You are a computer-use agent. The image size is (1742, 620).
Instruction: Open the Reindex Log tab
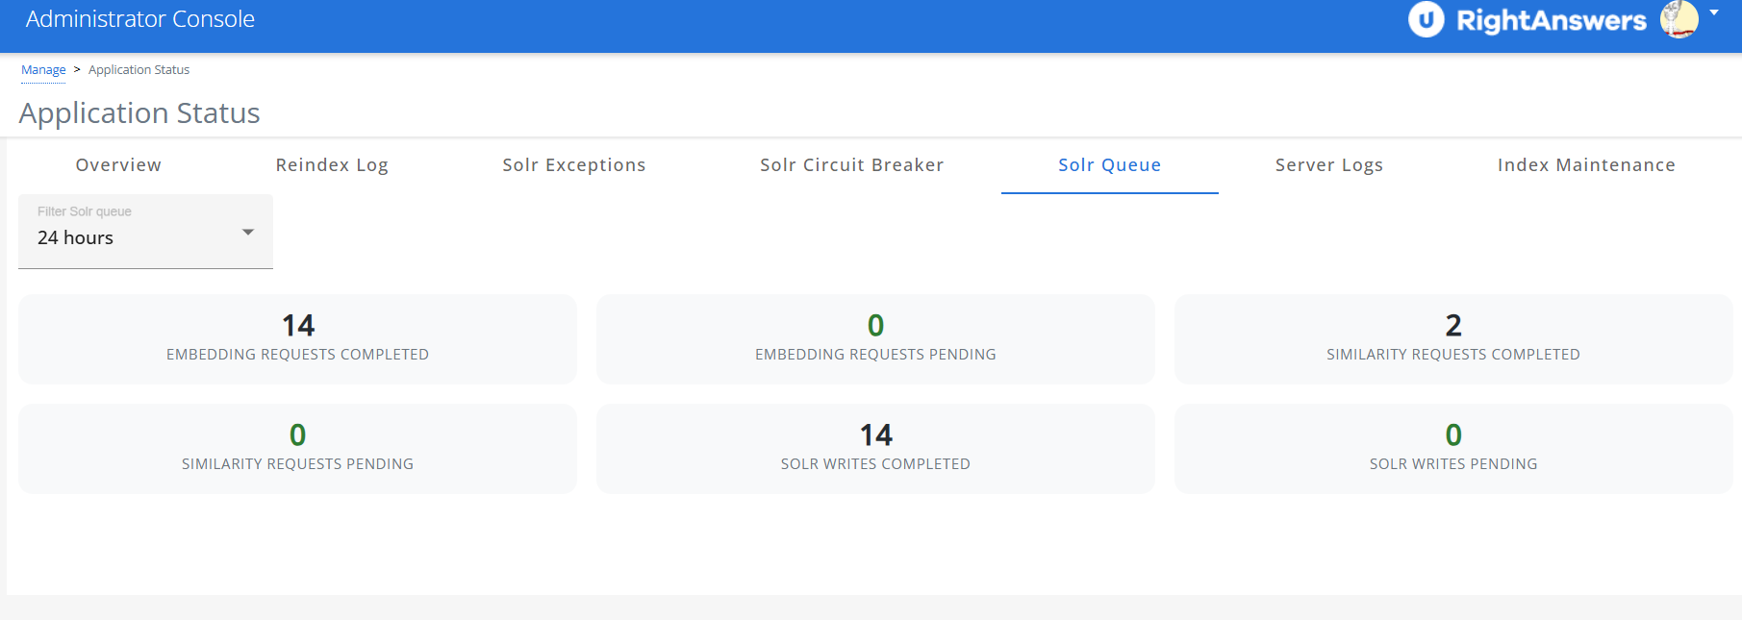point(332,165)
